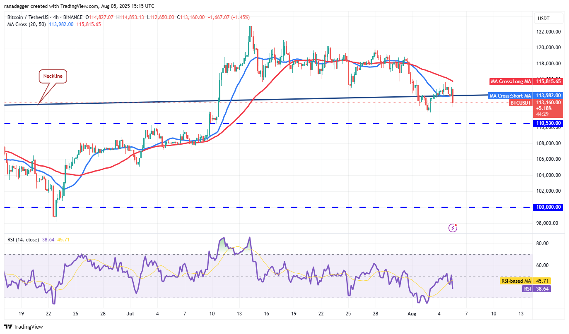
Task: Click the MA Cross:Long MA red label
Action: tap(510, 82)
